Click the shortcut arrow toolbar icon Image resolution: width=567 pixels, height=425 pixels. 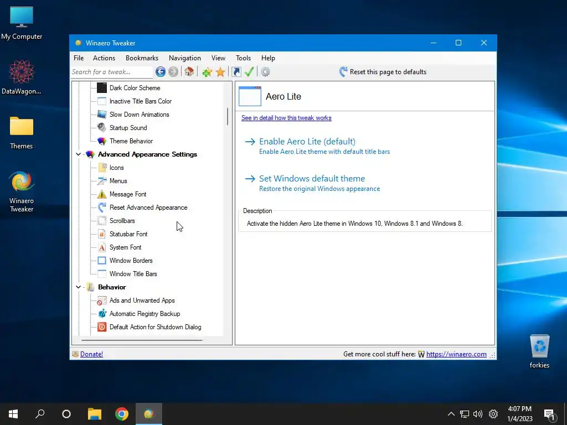[x=236, y=72]
